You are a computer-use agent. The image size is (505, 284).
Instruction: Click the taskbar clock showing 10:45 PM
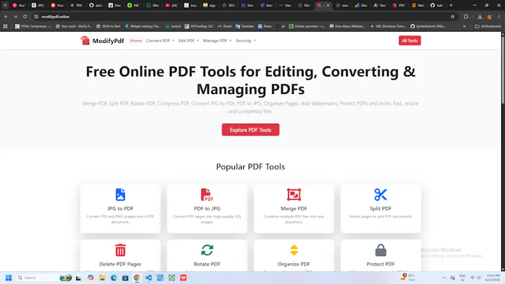coord(493,278)
